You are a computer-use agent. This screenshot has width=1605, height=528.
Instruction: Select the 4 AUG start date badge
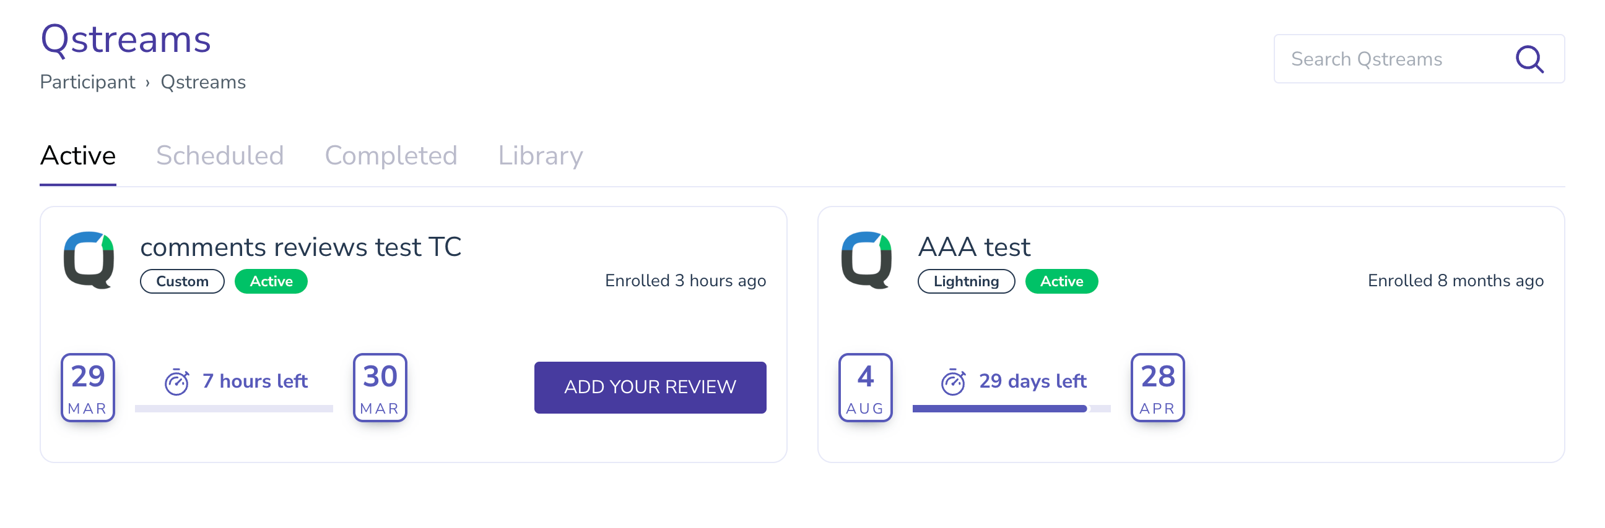(865, 387)
